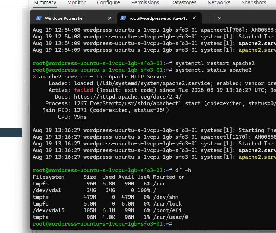The width and height of the screenshot is (276, 233).
Task: Select the Windows PowerShell terminal tab
Action: [x=74, y=18]
